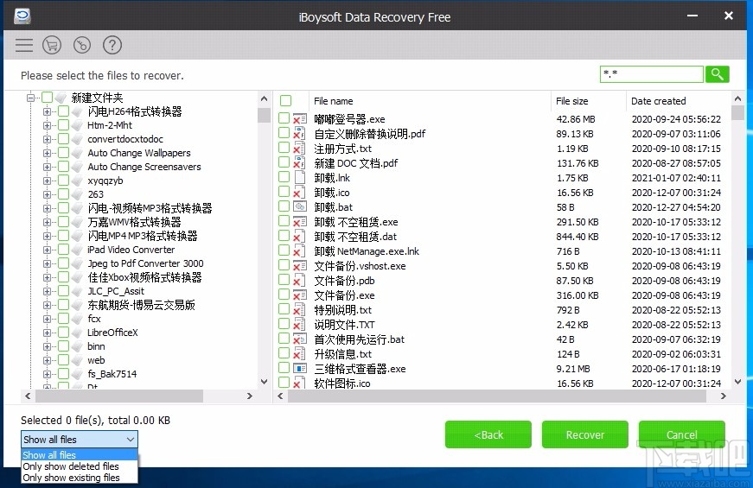This screenshot has height=488, width=753.
Task: Click file icon of 说明文件.TXT
Action: (300, 325)
